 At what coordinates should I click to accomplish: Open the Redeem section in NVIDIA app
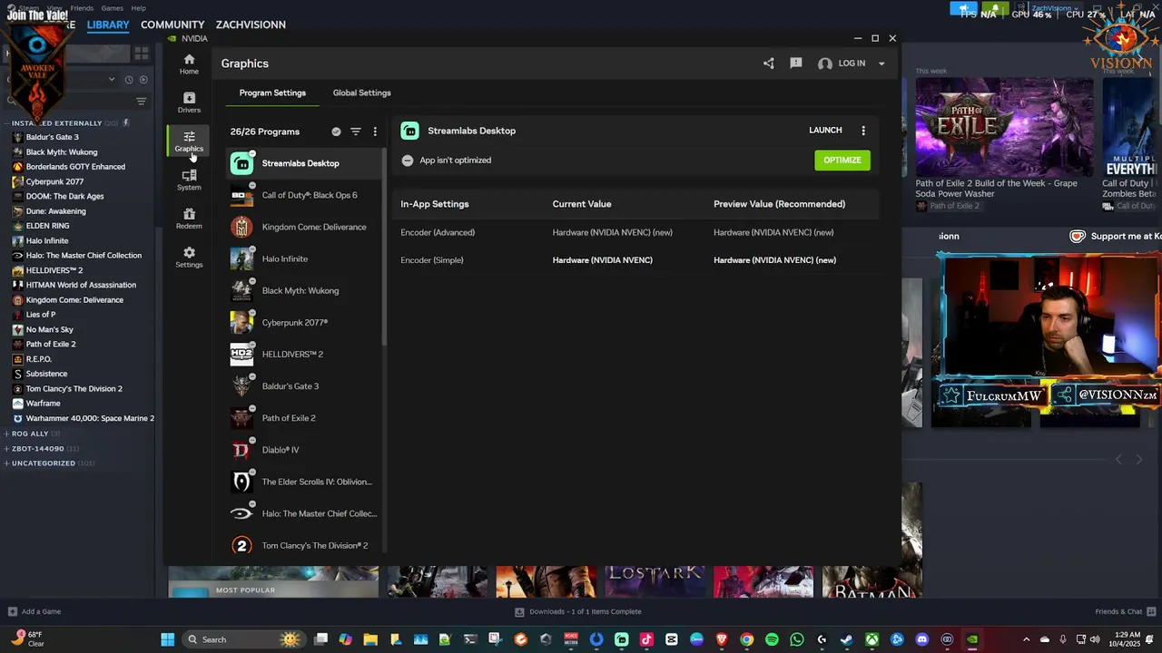coord(189,219)
